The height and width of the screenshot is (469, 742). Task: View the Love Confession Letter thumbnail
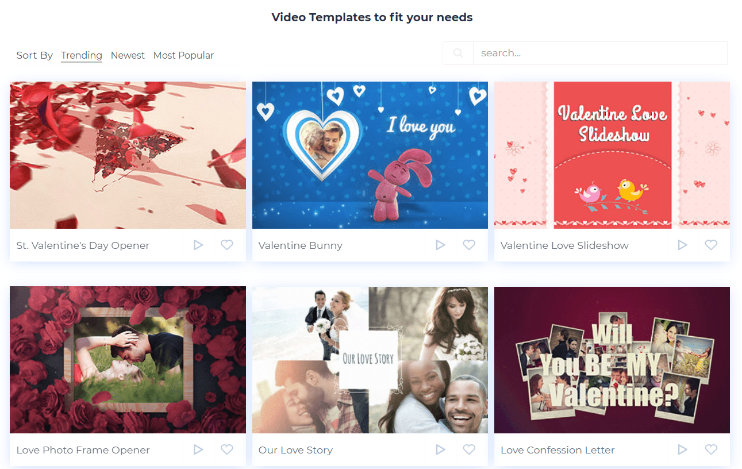[x=612, y=360]
